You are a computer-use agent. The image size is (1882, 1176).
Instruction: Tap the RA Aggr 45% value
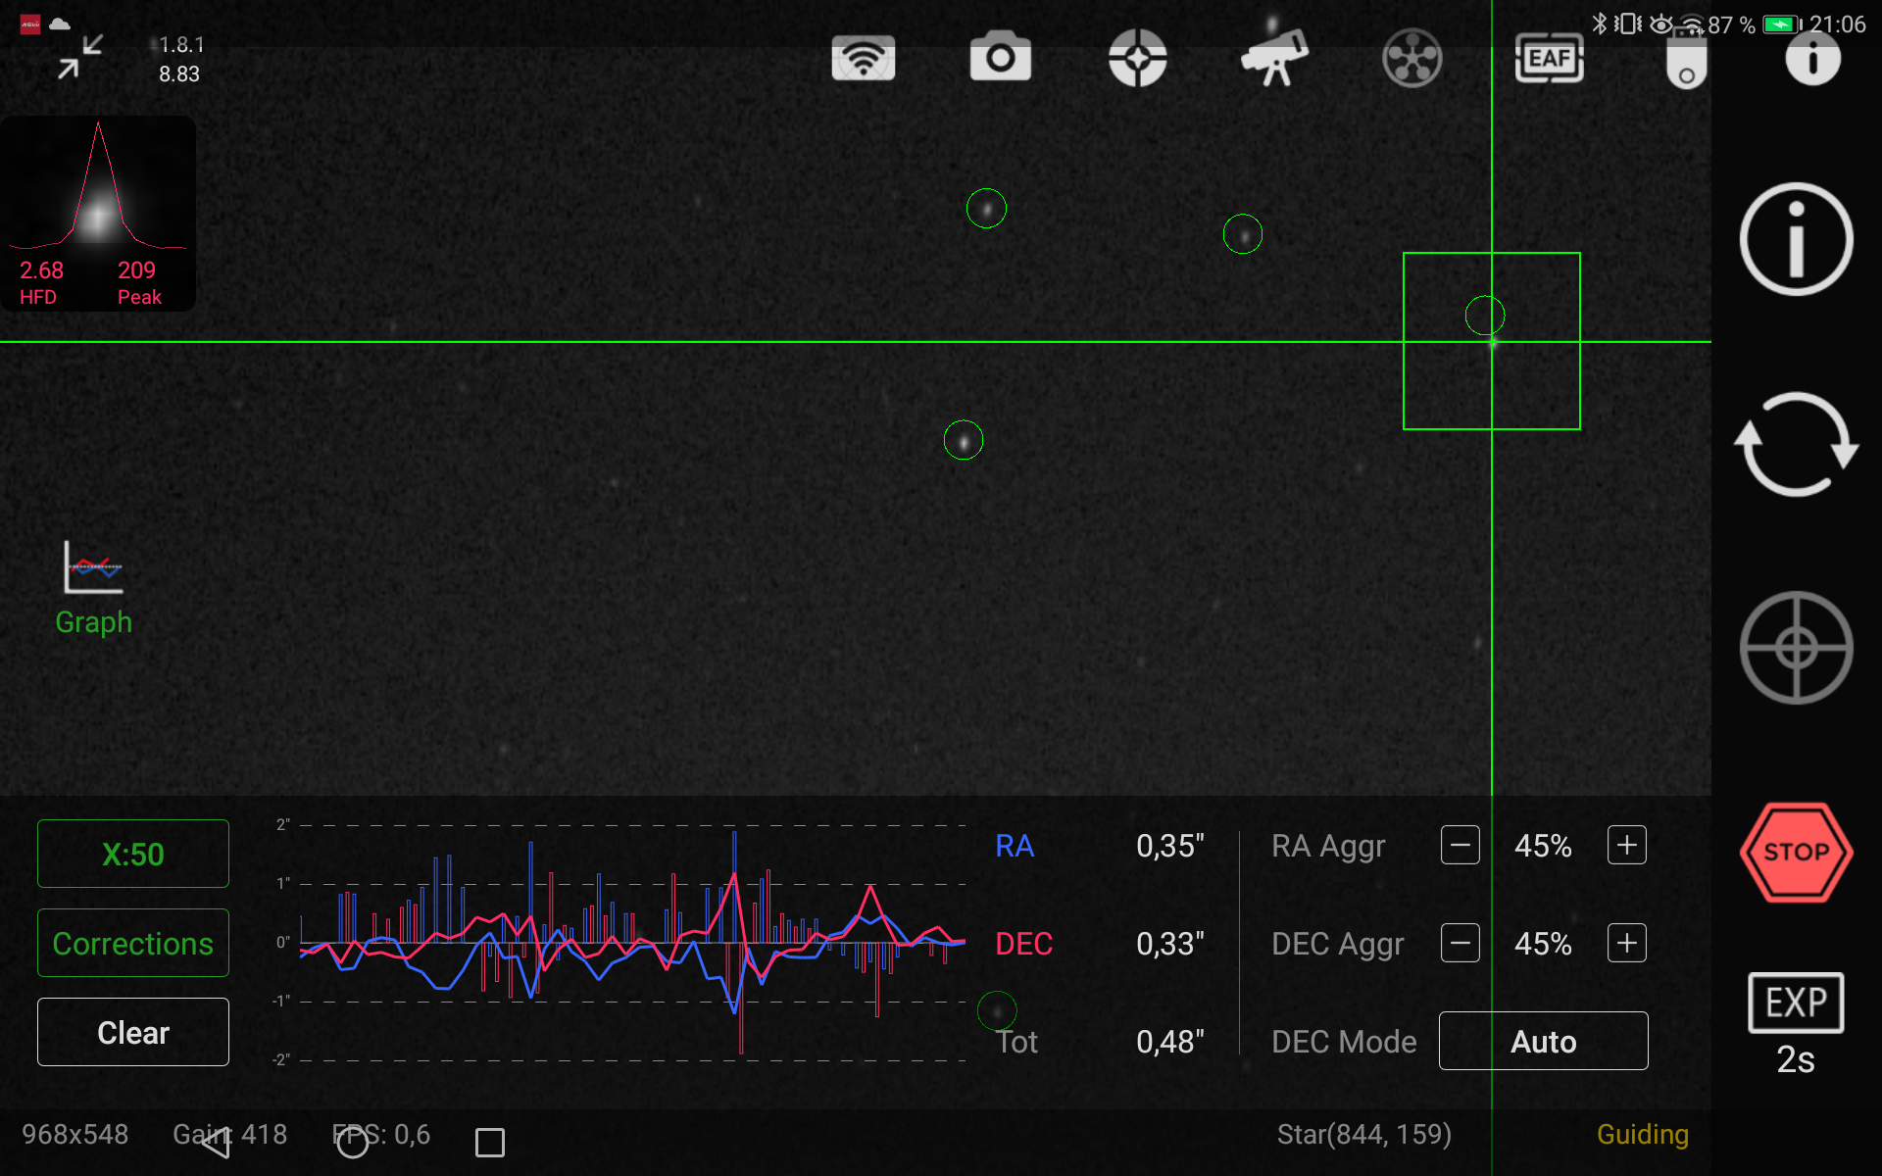1543,846
